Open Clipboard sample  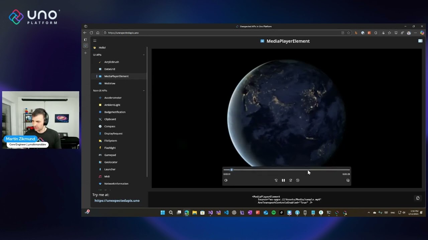pos(119,119)
